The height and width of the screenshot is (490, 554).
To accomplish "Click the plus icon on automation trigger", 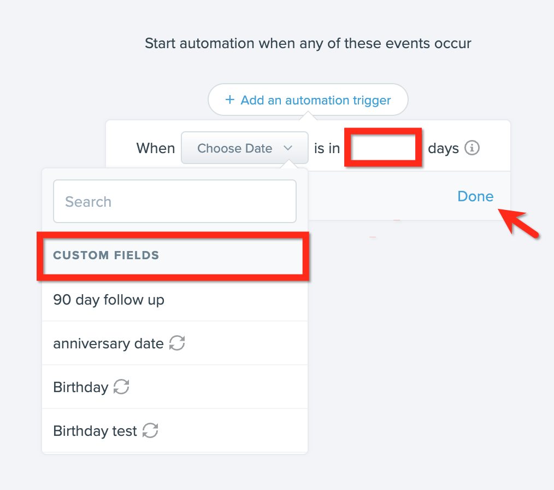I will tap(229, 100).
